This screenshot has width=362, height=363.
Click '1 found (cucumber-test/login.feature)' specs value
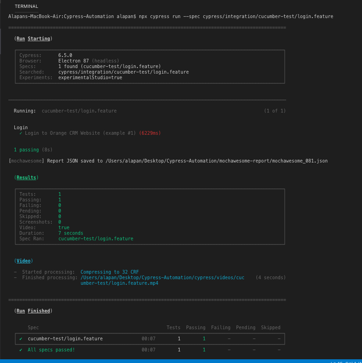(109, 67)
